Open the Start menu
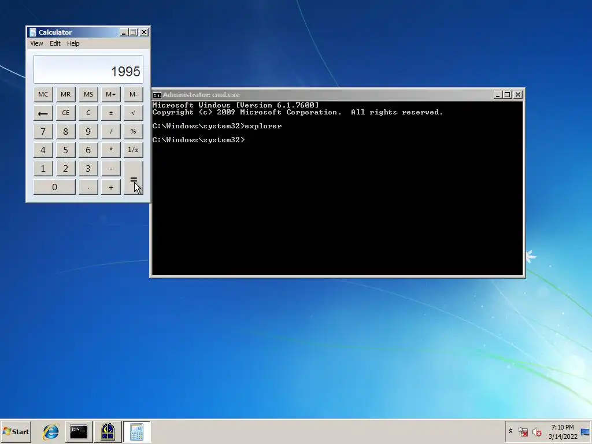The height and width of the screenshot is (444, 592). [16, 431]
